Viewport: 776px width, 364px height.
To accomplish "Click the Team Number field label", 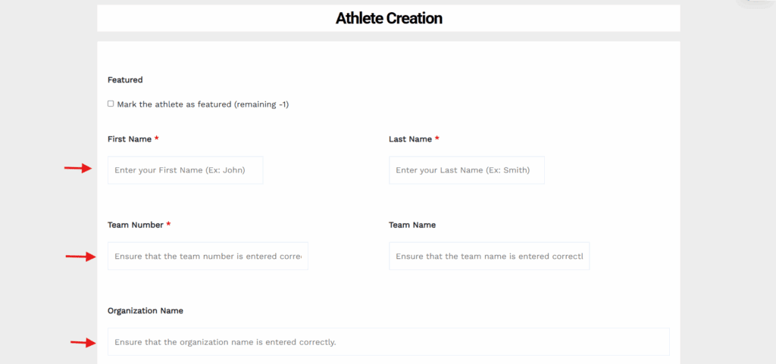I will pyautogui.click(x=136, y=225).
